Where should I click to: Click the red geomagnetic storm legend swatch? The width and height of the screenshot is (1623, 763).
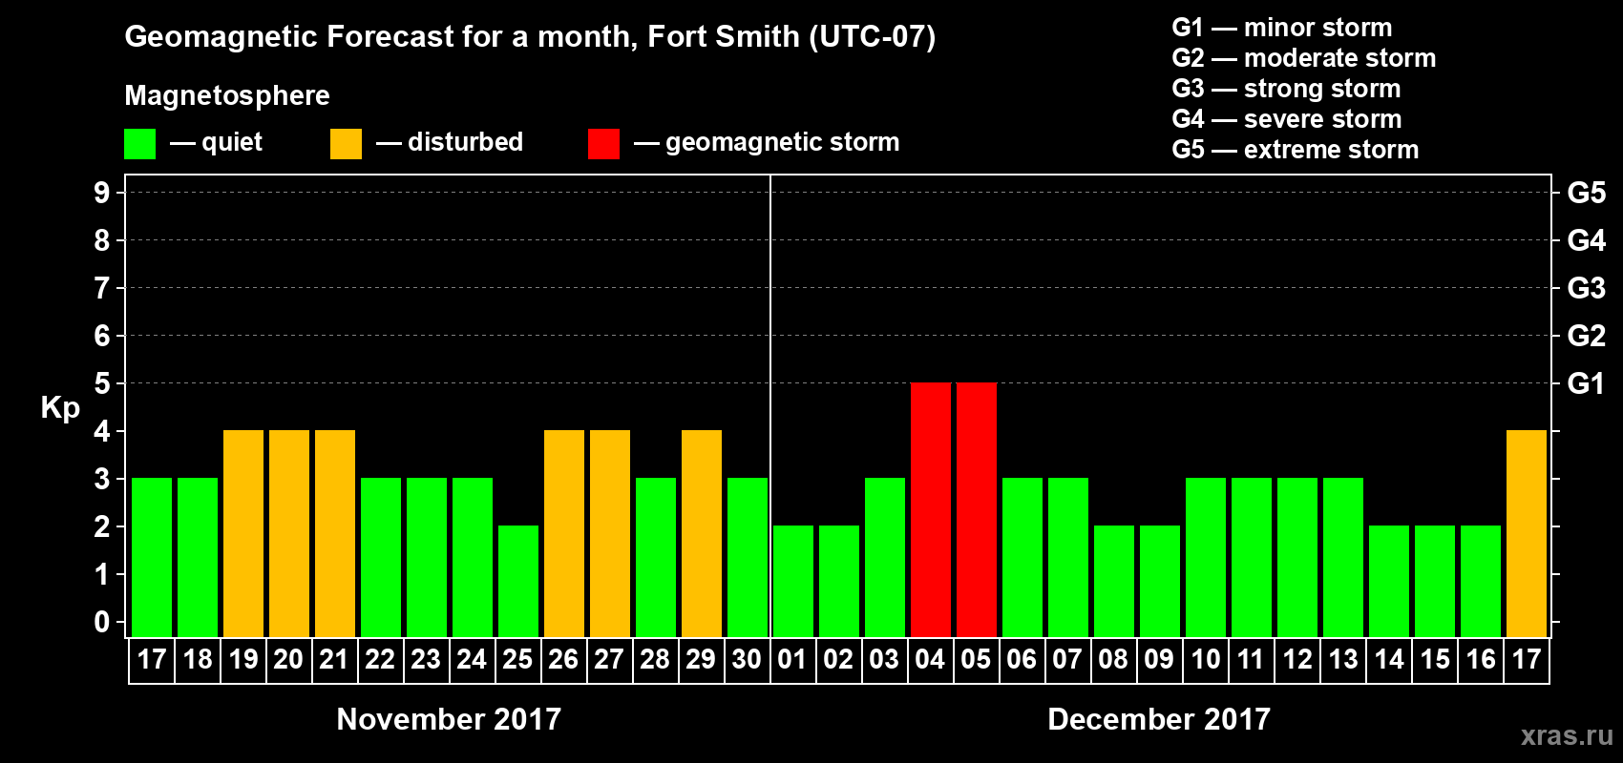(603, 144)
